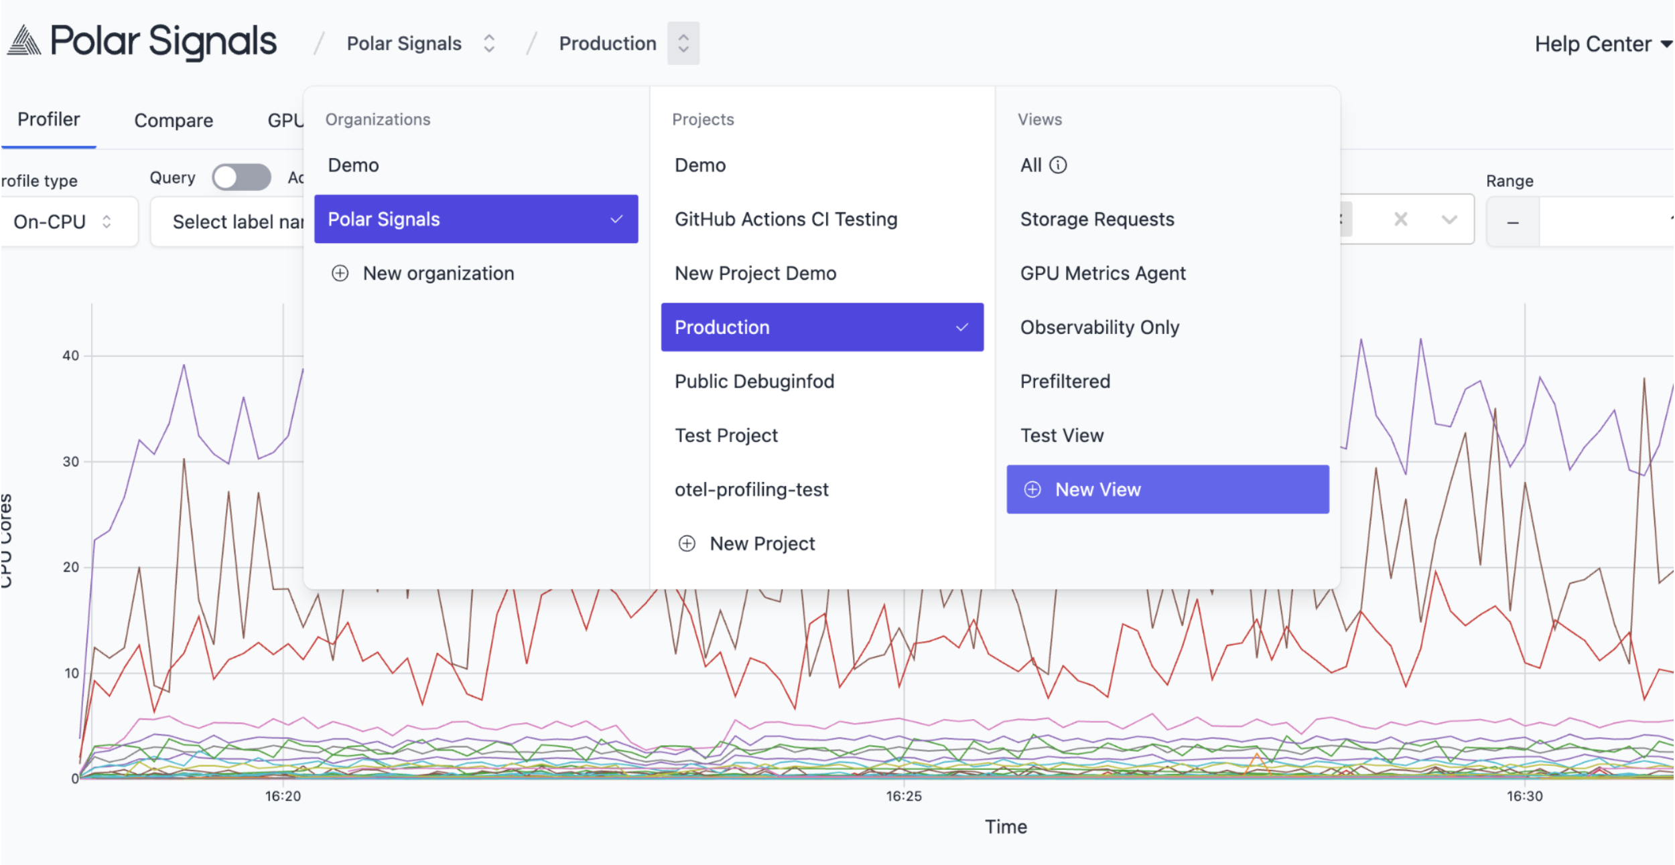Select the All view
This screenshot has height=865, width=1675.
(x=1168, y=165)
